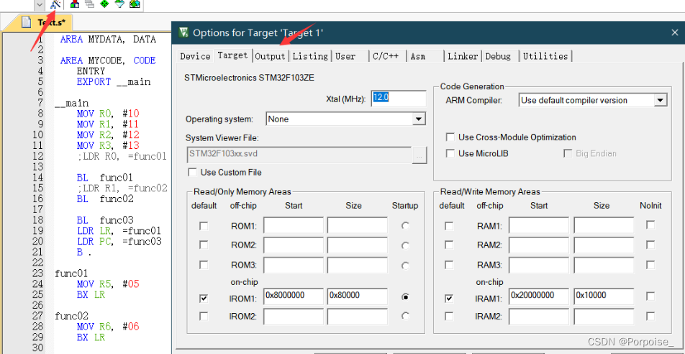Select the IROM2 Startup radio button
Viewport: 685px width, 354px height.
coord(405,316)
